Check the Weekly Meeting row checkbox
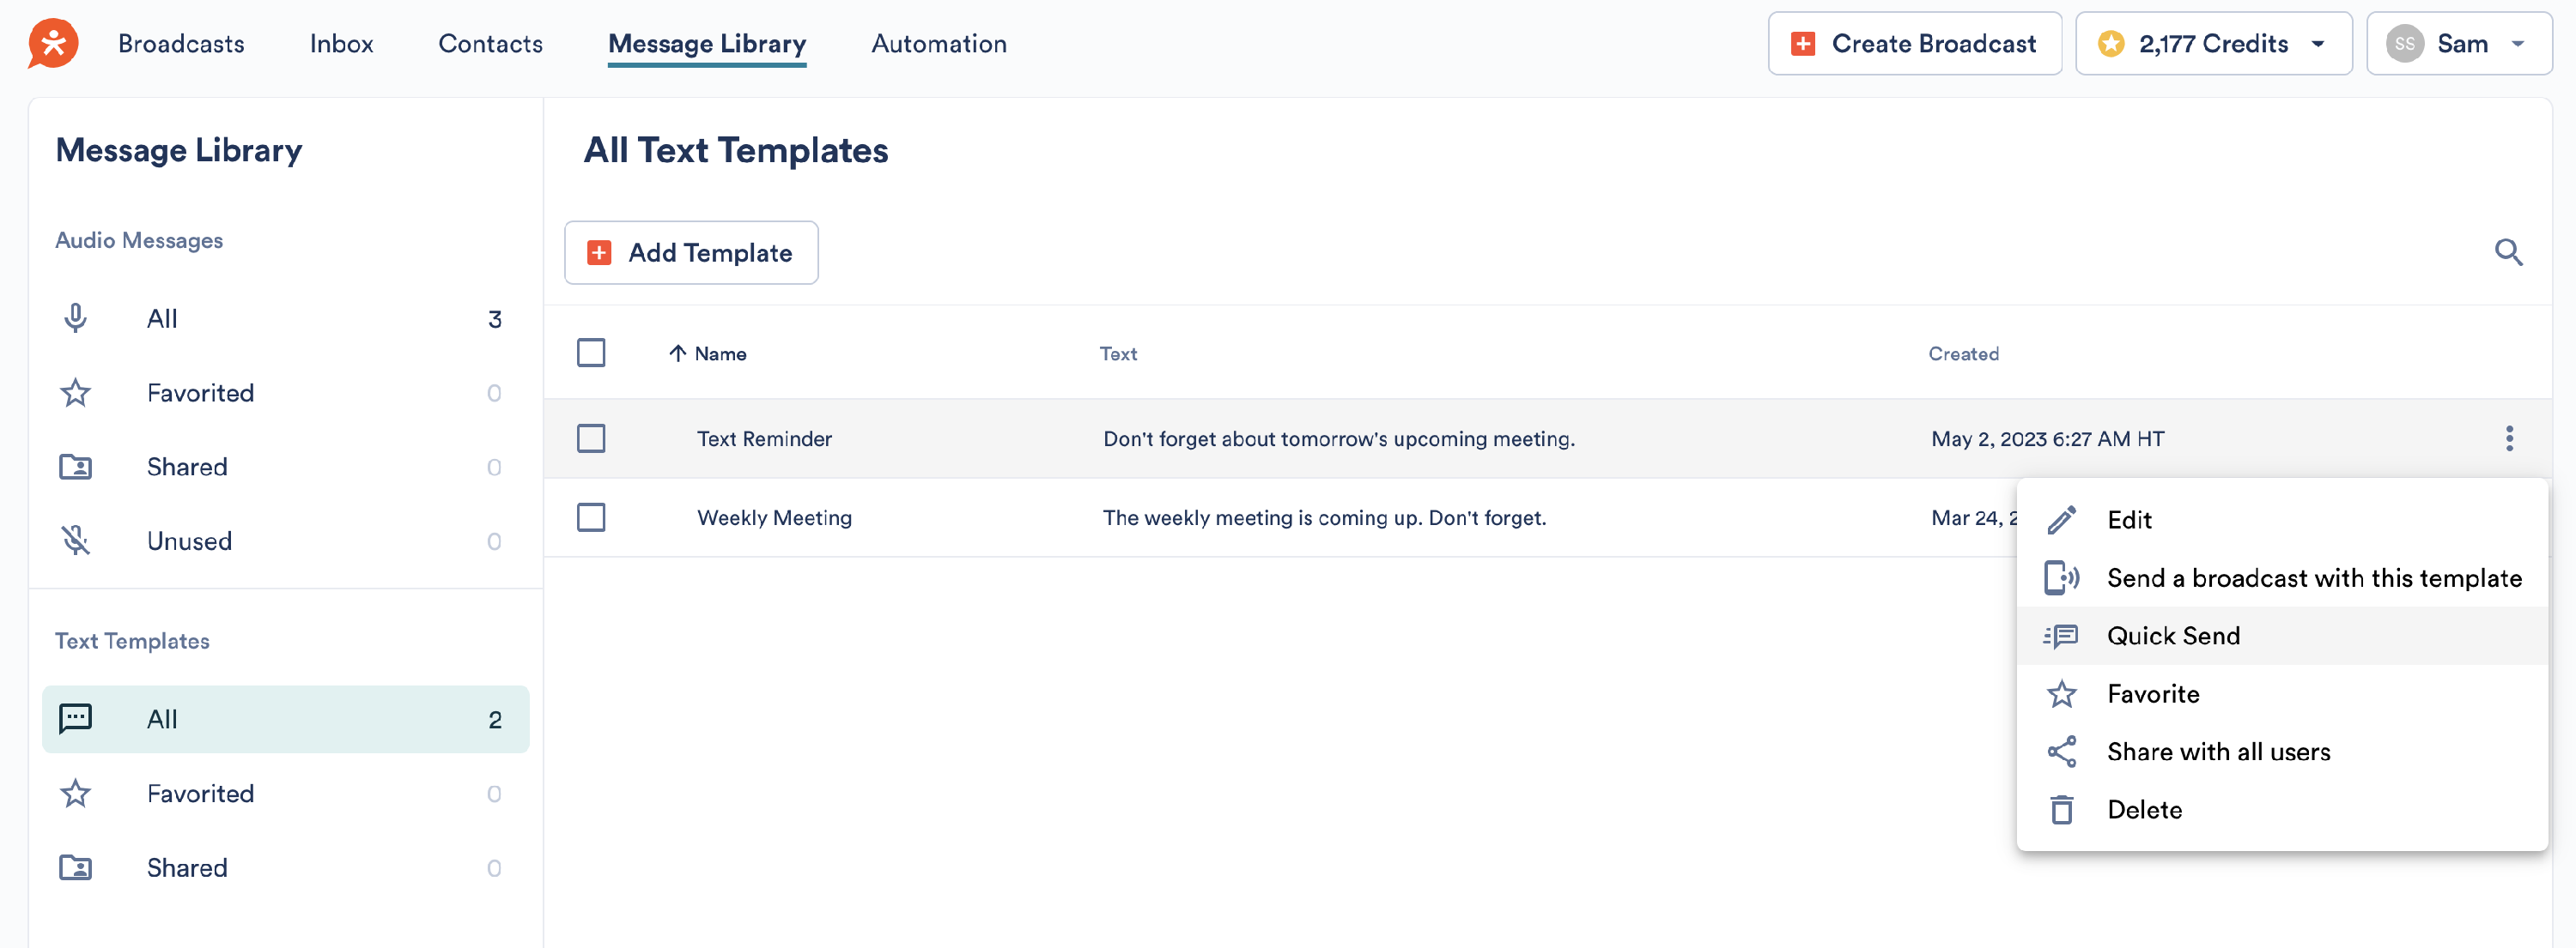 [x=591, y=517]
